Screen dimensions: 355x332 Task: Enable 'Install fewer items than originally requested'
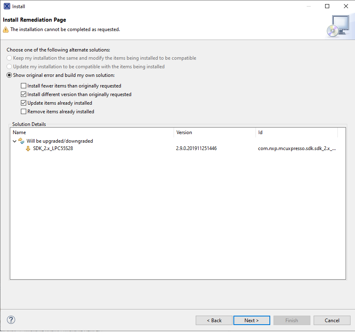23,86
